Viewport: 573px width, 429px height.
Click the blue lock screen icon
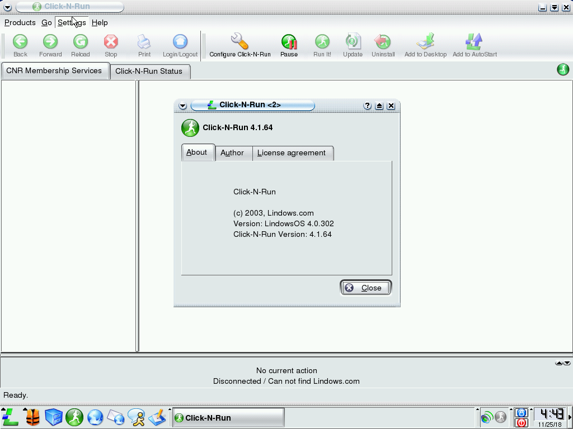click(521, 413)
